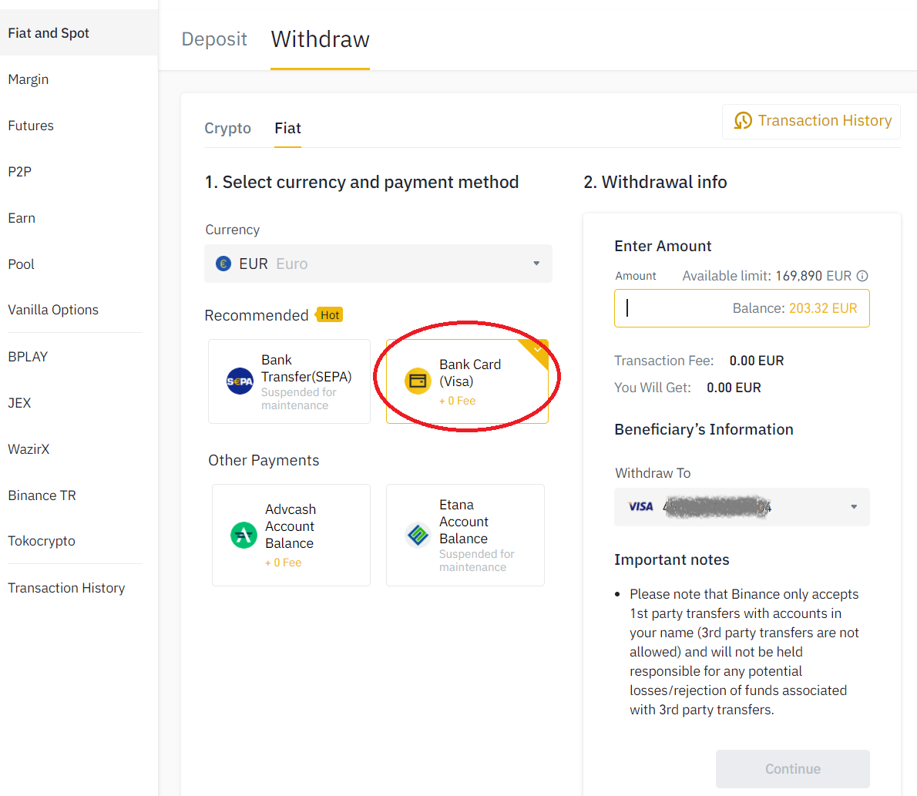Select the Withdraw tab

[x=320, y=39]
